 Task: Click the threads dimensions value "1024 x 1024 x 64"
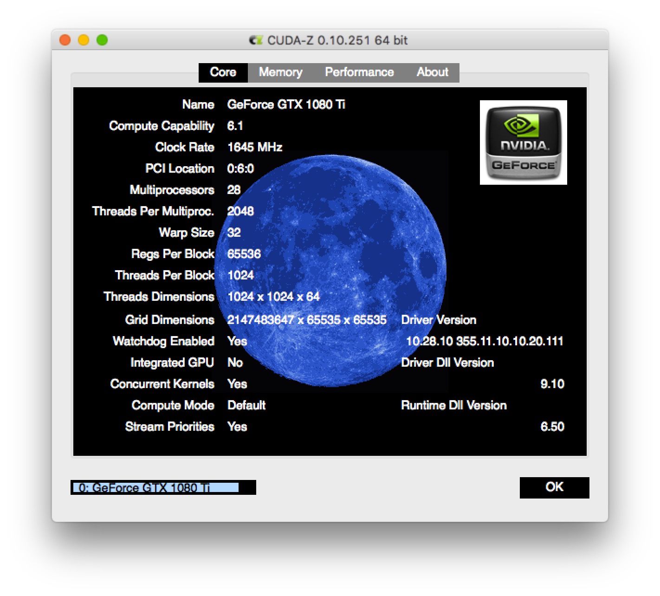pos(273,297)
